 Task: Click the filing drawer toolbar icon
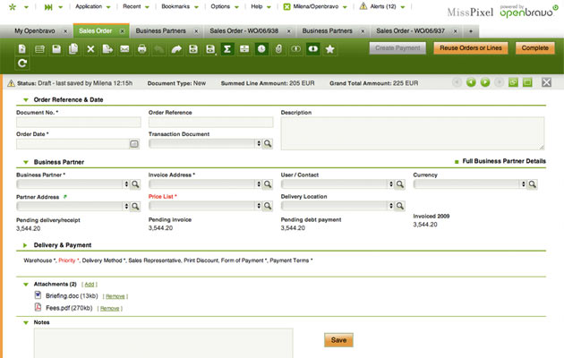click(x=244, y=49)
